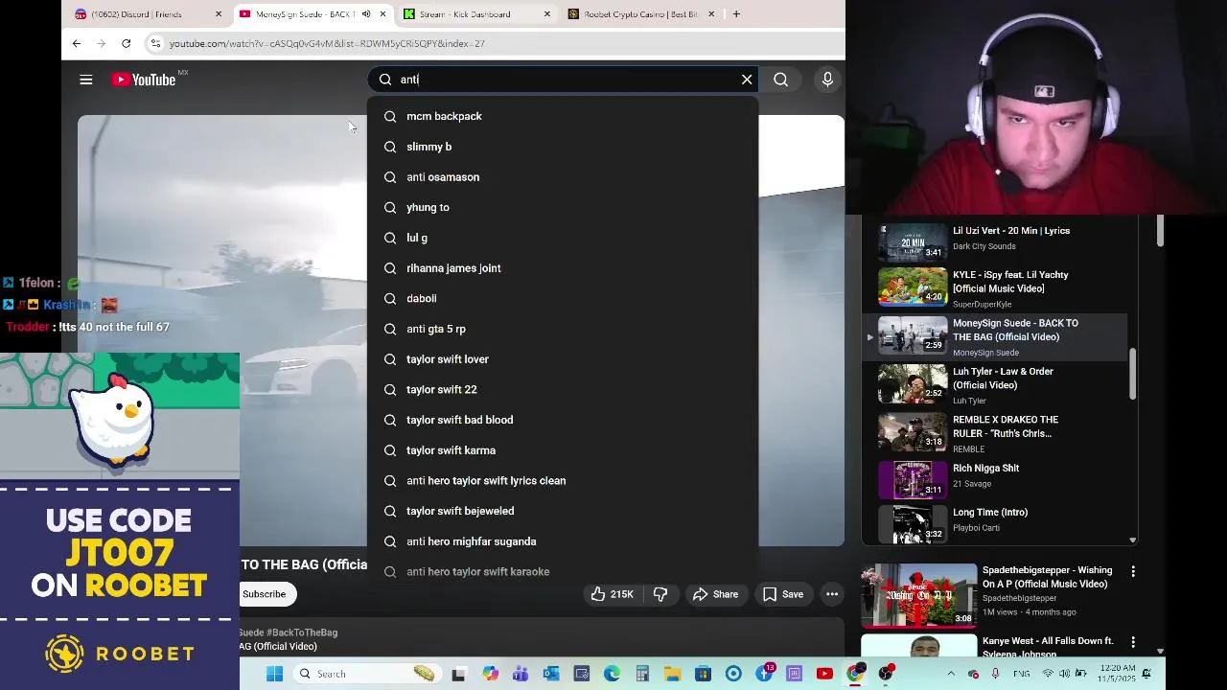
Task: Pick 'anti hero taylor swift karaoke' suggestion
Action: coord(563,571)
